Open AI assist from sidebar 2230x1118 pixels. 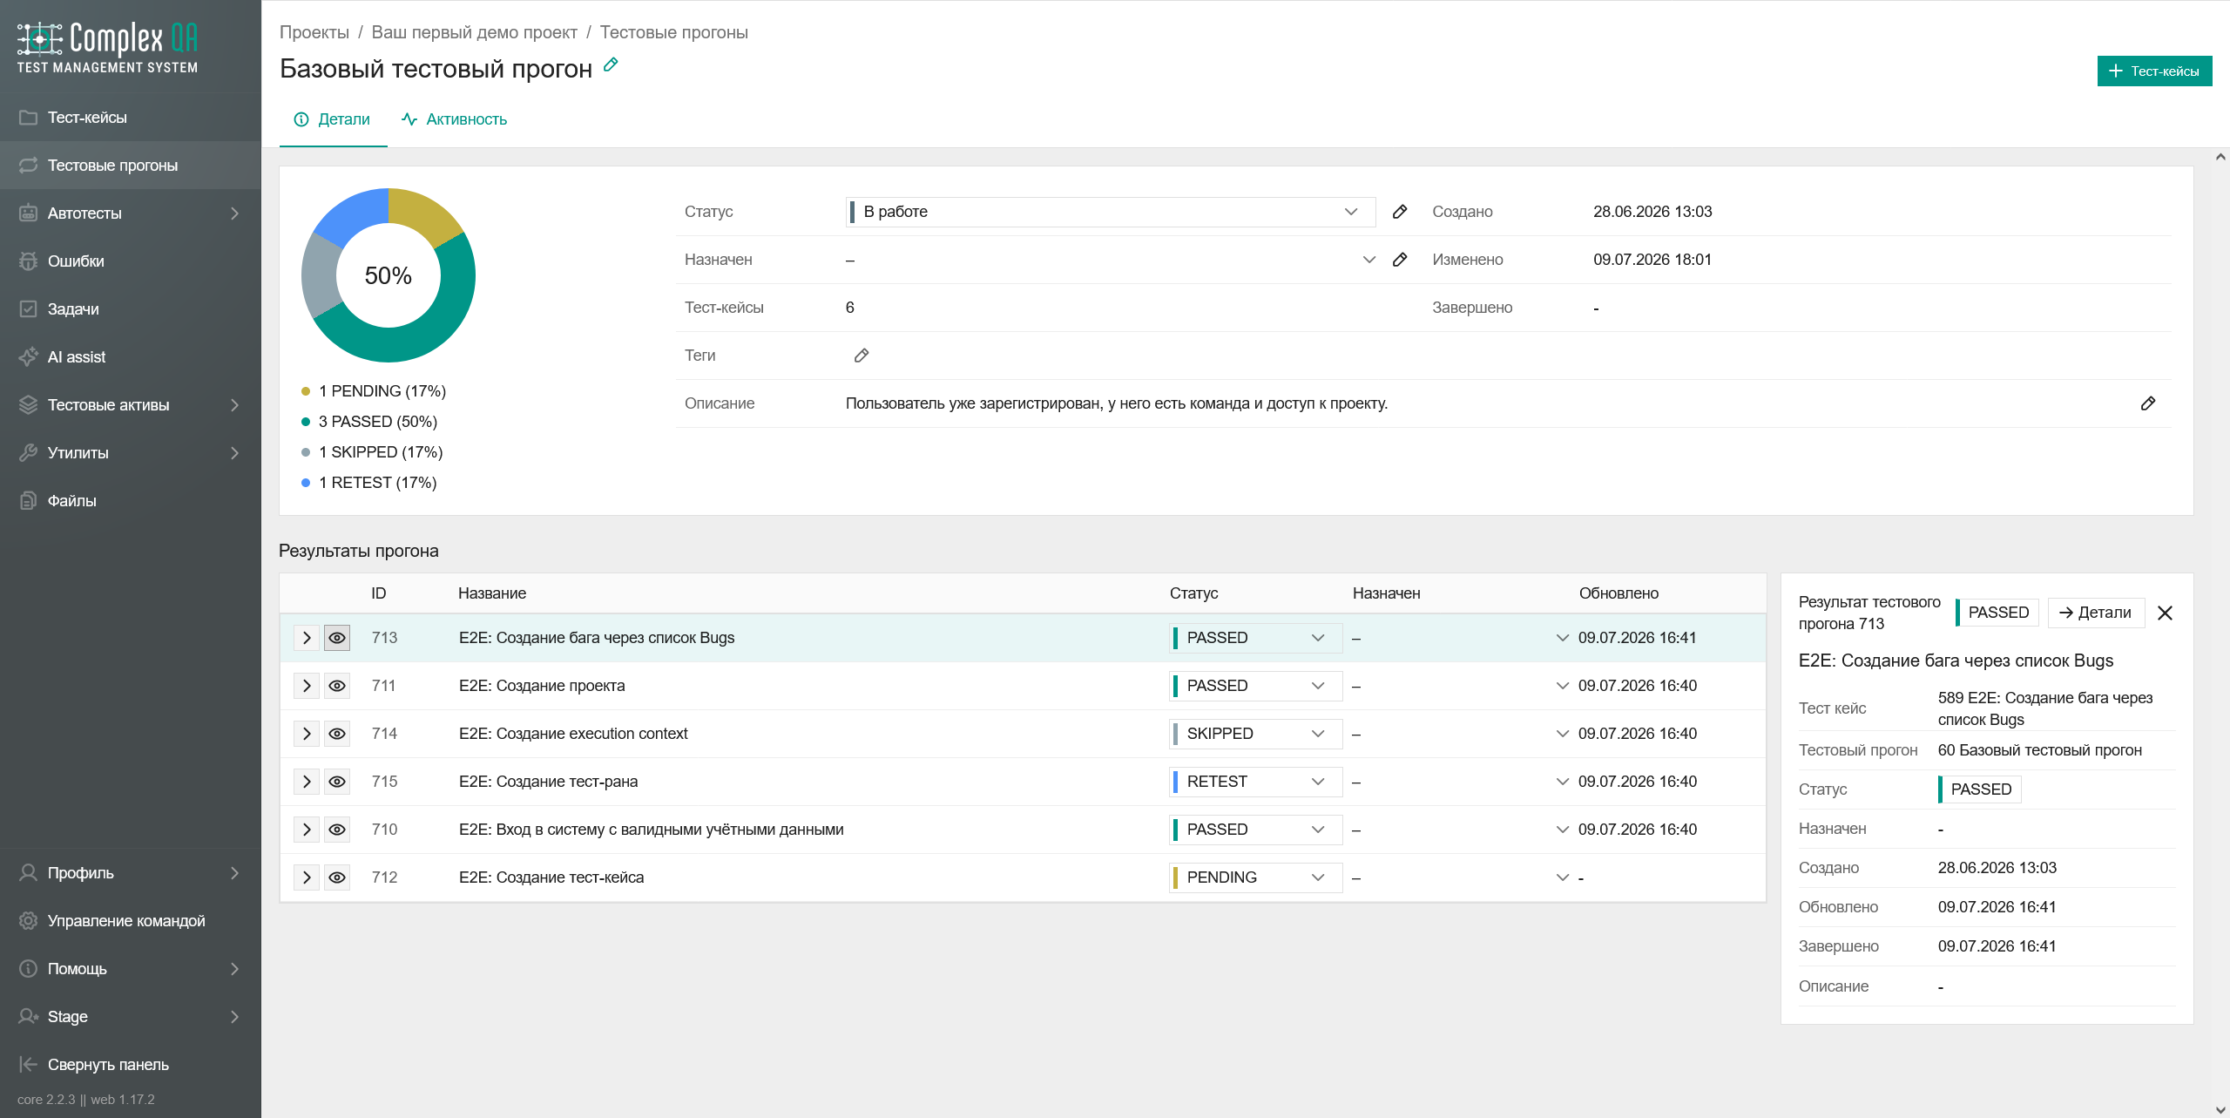(x=131, y=357)
